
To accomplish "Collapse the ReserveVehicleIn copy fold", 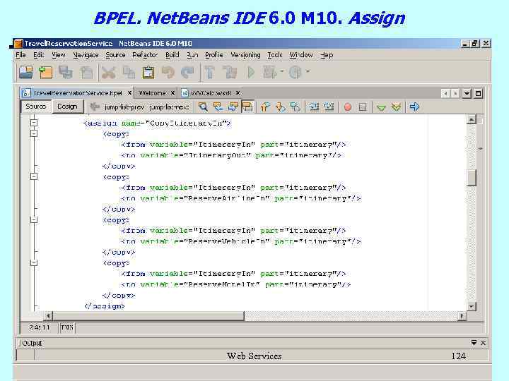I will tap(34, 219).
